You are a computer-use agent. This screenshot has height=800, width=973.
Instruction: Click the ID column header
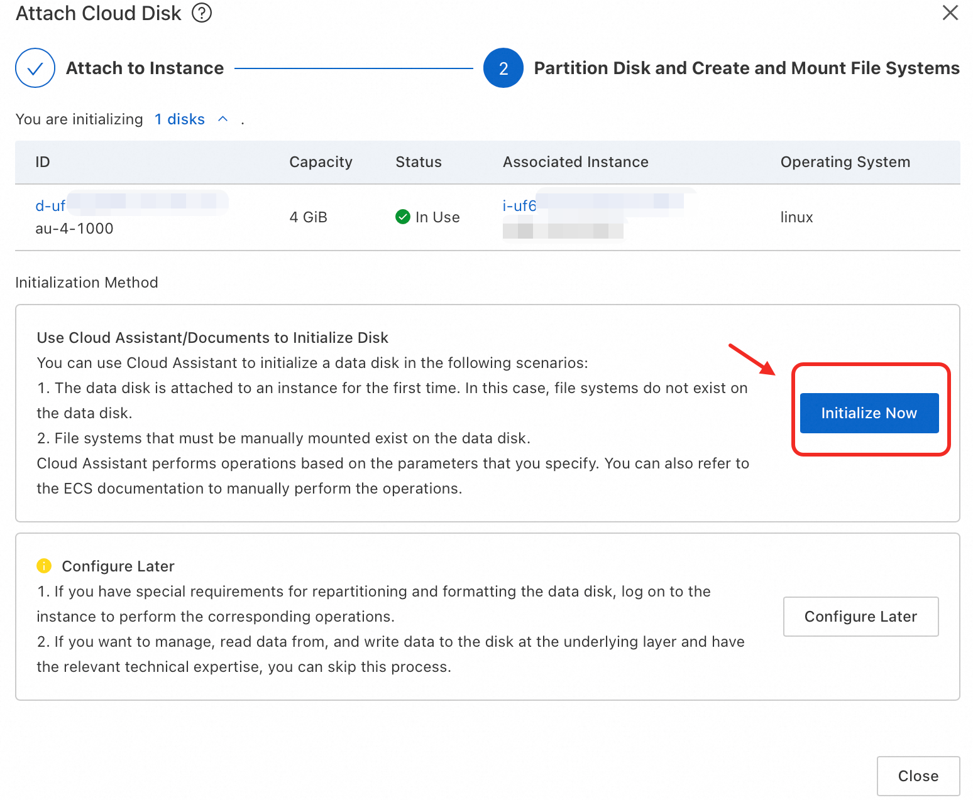click(43, 162)
